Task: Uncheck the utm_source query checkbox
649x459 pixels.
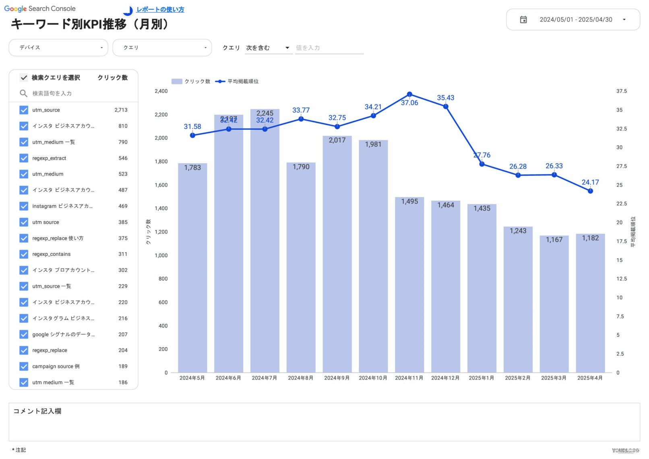Action: click(24, 110)
